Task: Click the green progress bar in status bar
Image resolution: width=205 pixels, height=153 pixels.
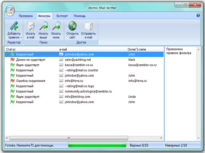Action: (x=97, y=145)
